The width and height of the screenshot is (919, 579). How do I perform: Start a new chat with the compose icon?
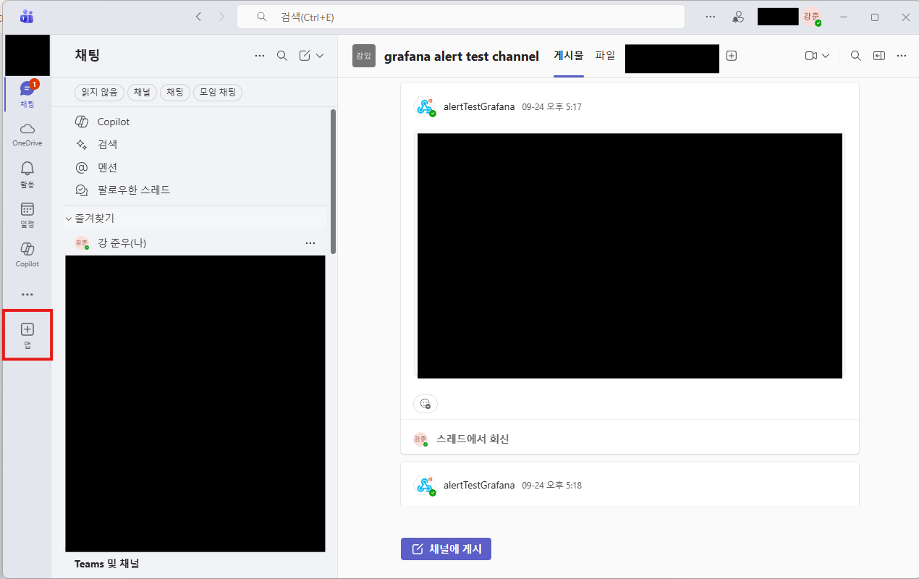[305, 55]
